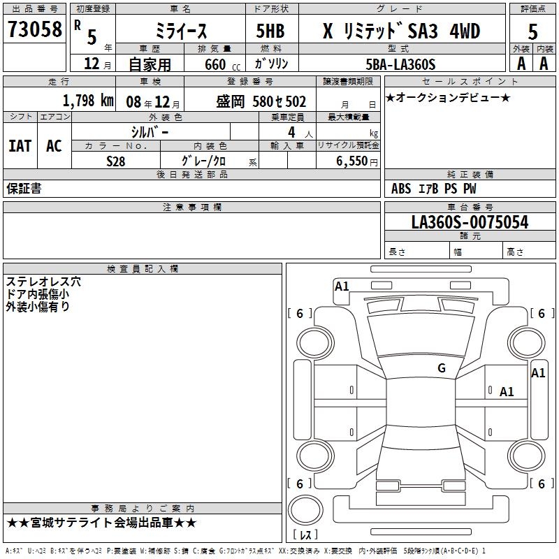Select PS in genuine equipment
The width and height of the screenshot is (559, 559).
click(451, 189)
